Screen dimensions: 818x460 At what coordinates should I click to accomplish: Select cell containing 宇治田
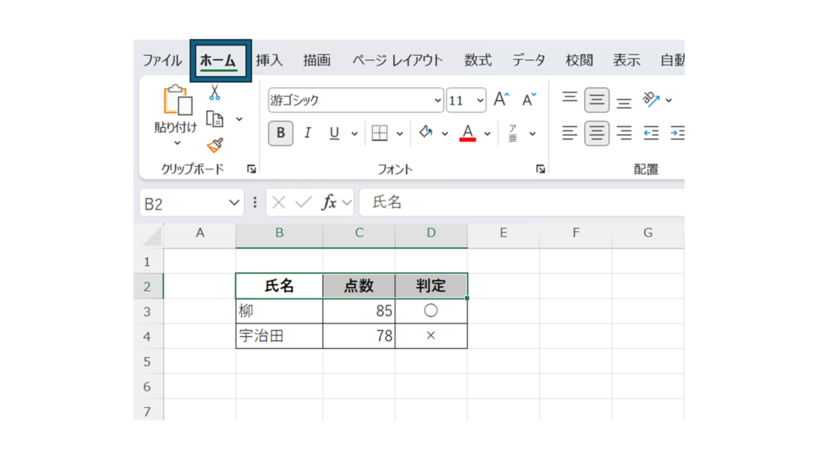(279, 336)
